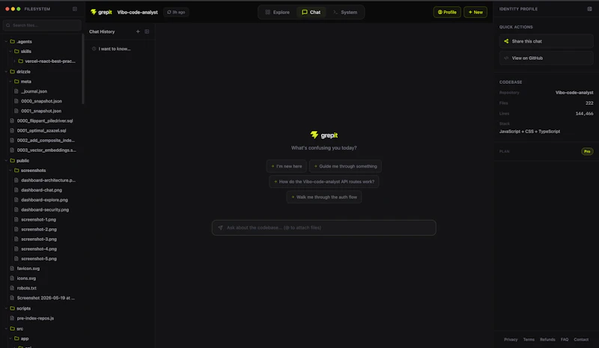Click the 3h ago refresh indicator
599x348 pixels.
coord(176,12)
